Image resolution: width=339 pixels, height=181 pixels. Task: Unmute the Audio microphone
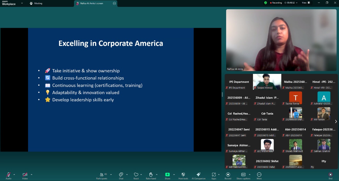point(8,175)
